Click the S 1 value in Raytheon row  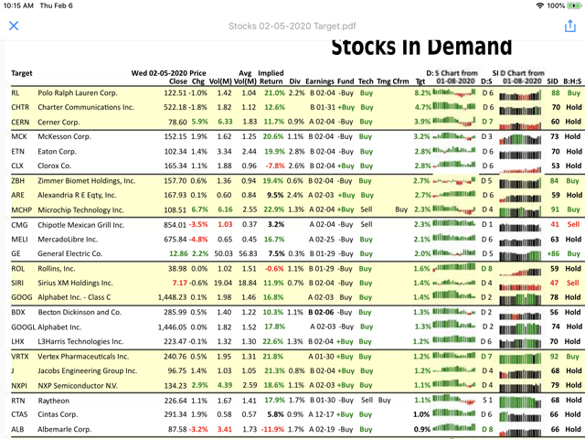(x=487, y=401)
